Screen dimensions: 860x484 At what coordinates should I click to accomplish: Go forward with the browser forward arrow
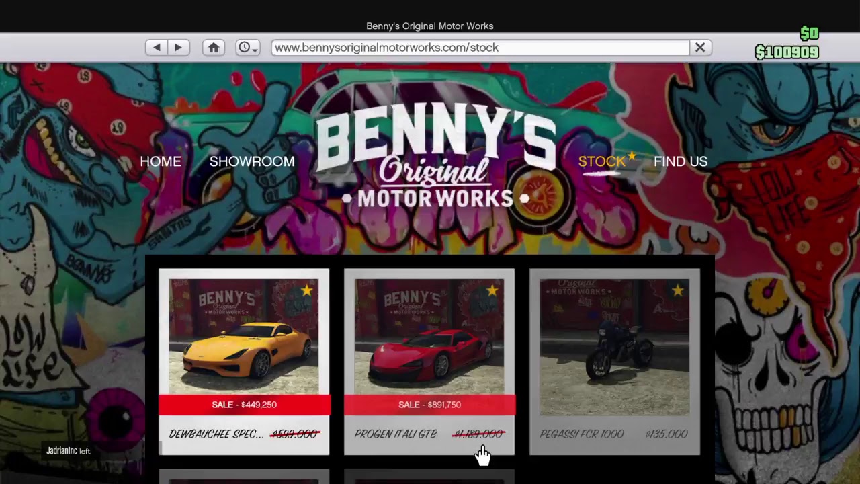(x=178, y=48)
